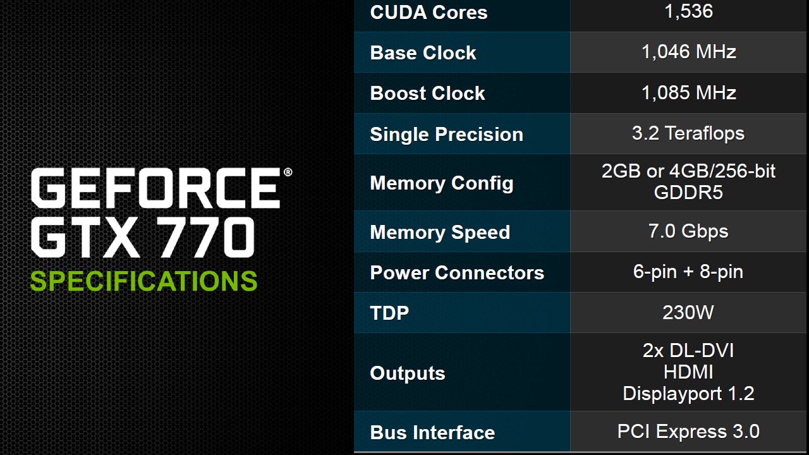Select the Boost Clock label
The height and width of the screenshot is (455, 809).
coord(427,93)
